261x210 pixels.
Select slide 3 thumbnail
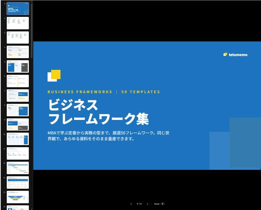point(18,37)
